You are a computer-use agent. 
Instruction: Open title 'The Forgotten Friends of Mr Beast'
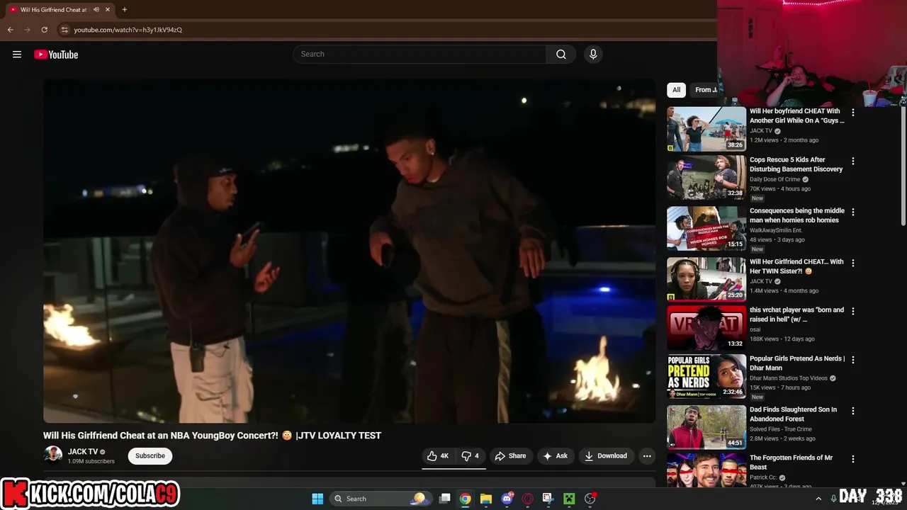(x=791, y=463)
